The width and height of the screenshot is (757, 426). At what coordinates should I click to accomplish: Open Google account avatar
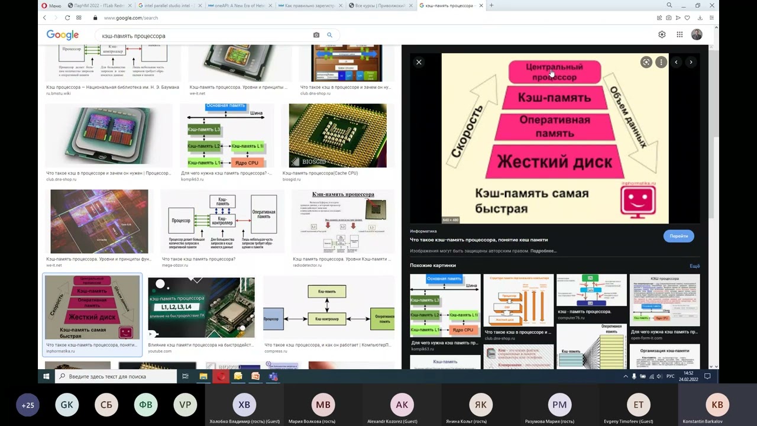(697, 35)
